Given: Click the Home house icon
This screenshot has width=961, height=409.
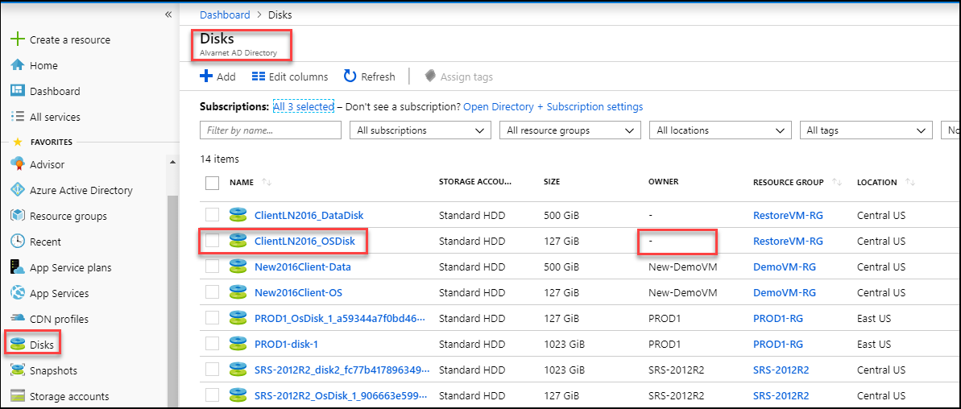Looking at the screenshot, I should pyautogui.click(x=18, y=65).
